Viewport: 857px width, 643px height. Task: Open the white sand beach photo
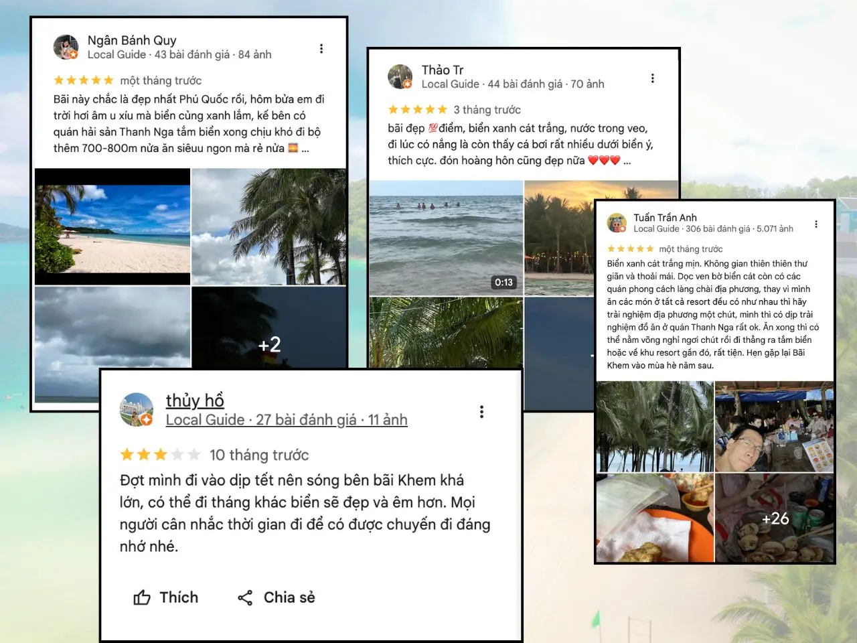pyautogui.click(x=112, y=226)
